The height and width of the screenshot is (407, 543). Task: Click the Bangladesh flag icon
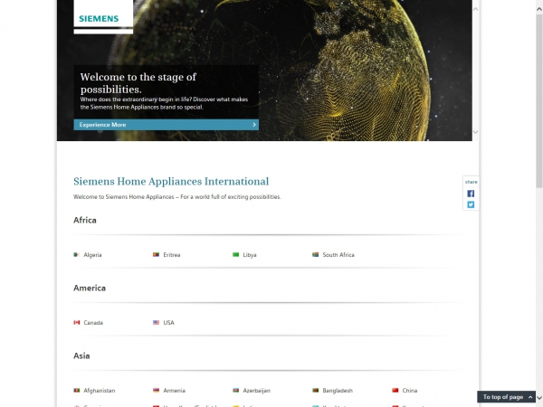(316, 391)
